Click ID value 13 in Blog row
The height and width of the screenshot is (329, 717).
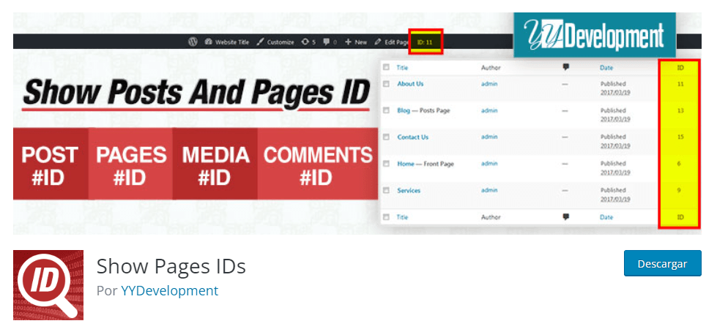(x=680, y=111)
